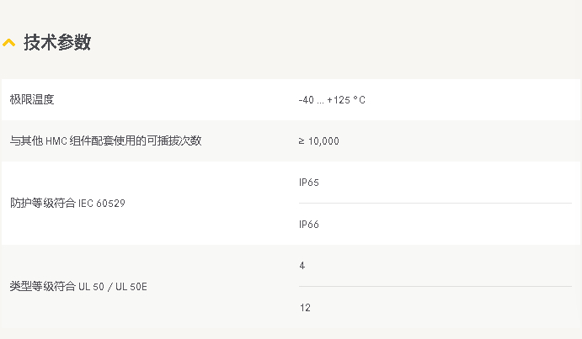The height and width of the screenshot is (339, 582).
Task: Click the UL type rating value 4
Action: 302,266
